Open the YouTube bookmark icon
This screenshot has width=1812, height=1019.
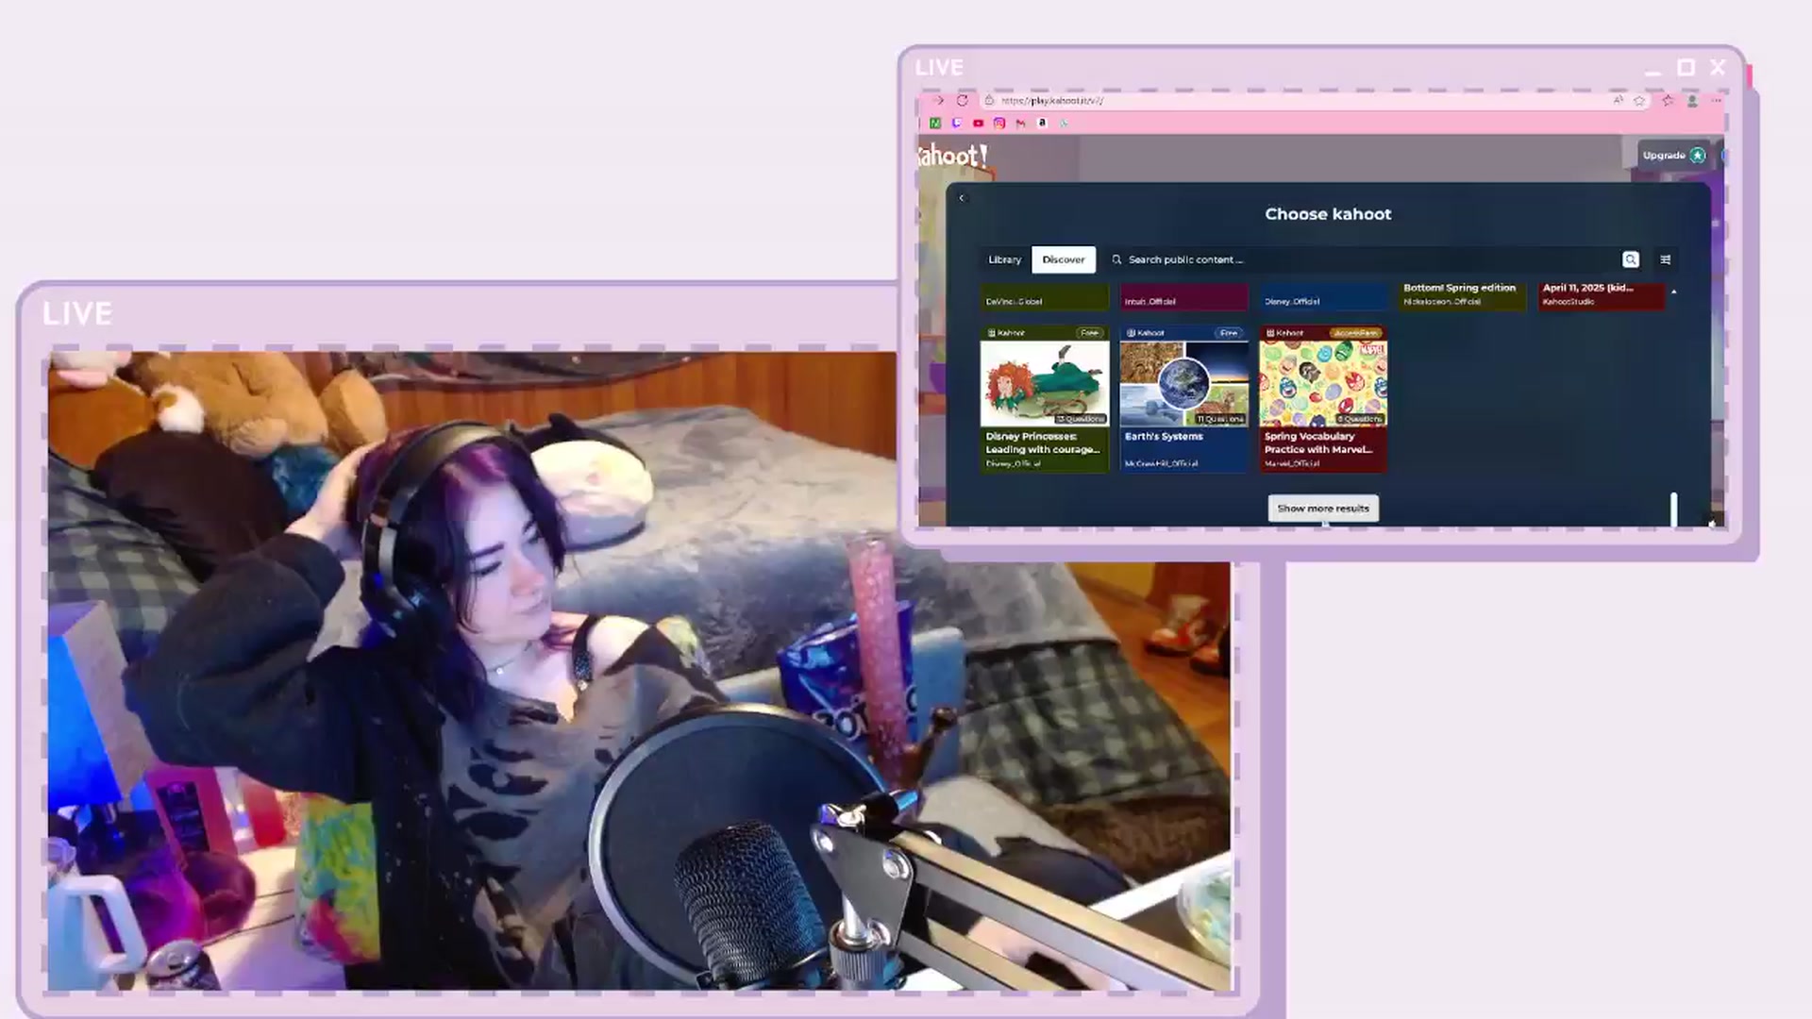click(978, 123)
